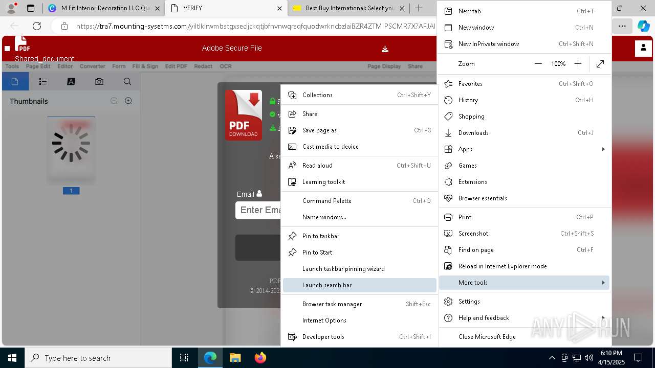Image resolution: width=655 pixels, height=368 pixels.
Task: Open Converter toolbar item
Action: [92, 66]
